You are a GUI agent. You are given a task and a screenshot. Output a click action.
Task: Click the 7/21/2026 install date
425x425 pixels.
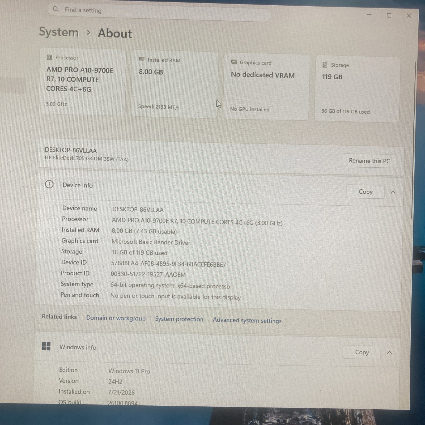pyautogui.click(x=121, y=392)
